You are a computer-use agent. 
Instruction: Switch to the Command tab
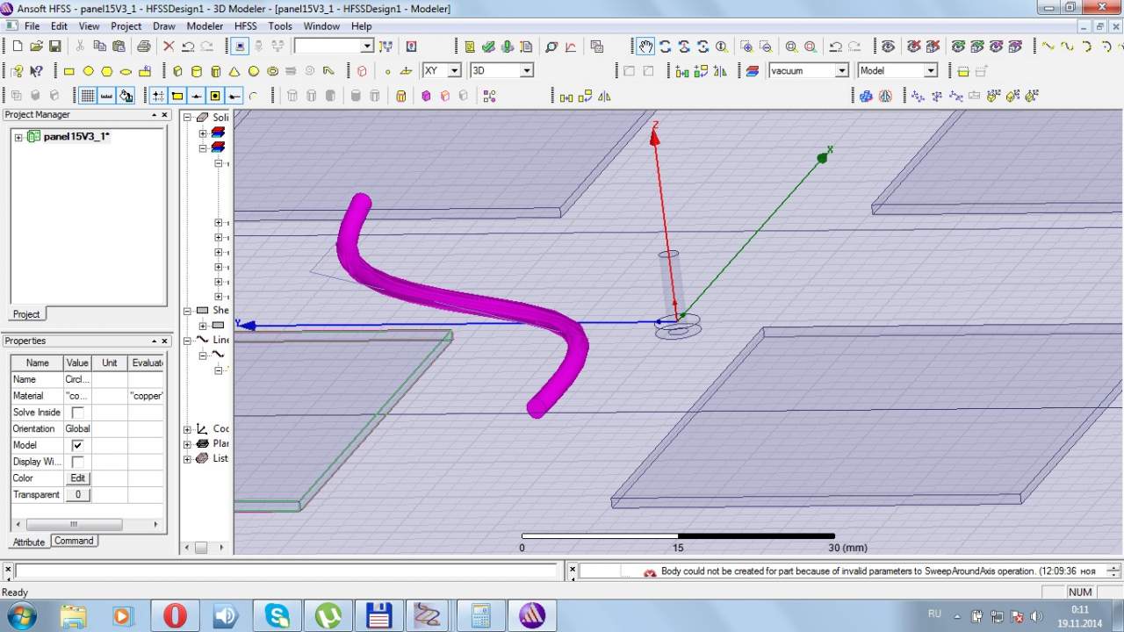(x=74, y=541)
